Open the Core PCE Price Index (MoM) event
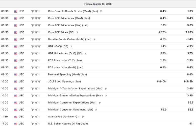The image size is (196, 126). pyautogui.click(x=69, y=18)
